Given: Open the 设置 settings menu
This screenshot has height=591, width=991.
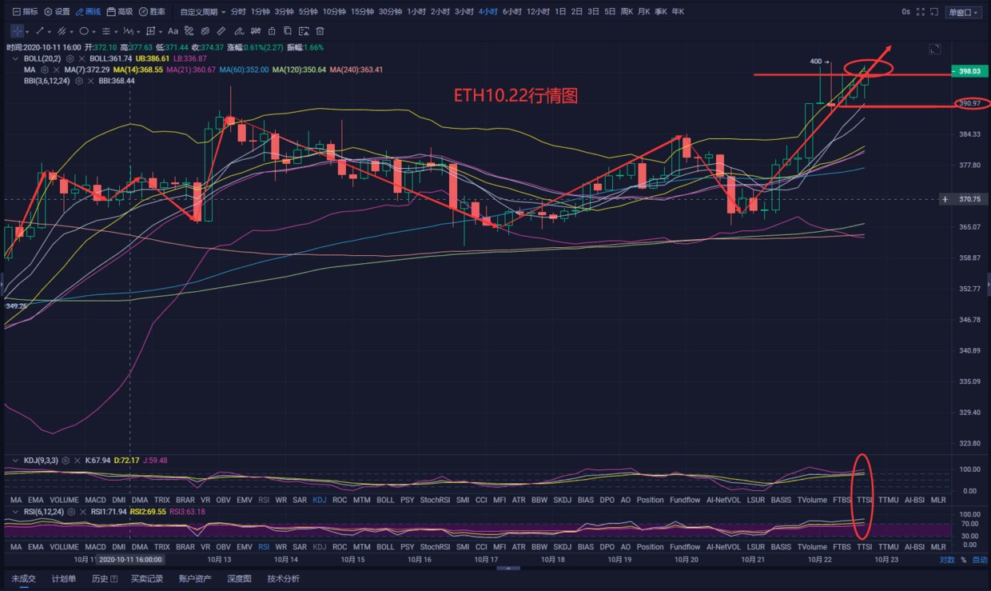Looking at the screenshot, I should pyautogui.click(x=57, y=12).
